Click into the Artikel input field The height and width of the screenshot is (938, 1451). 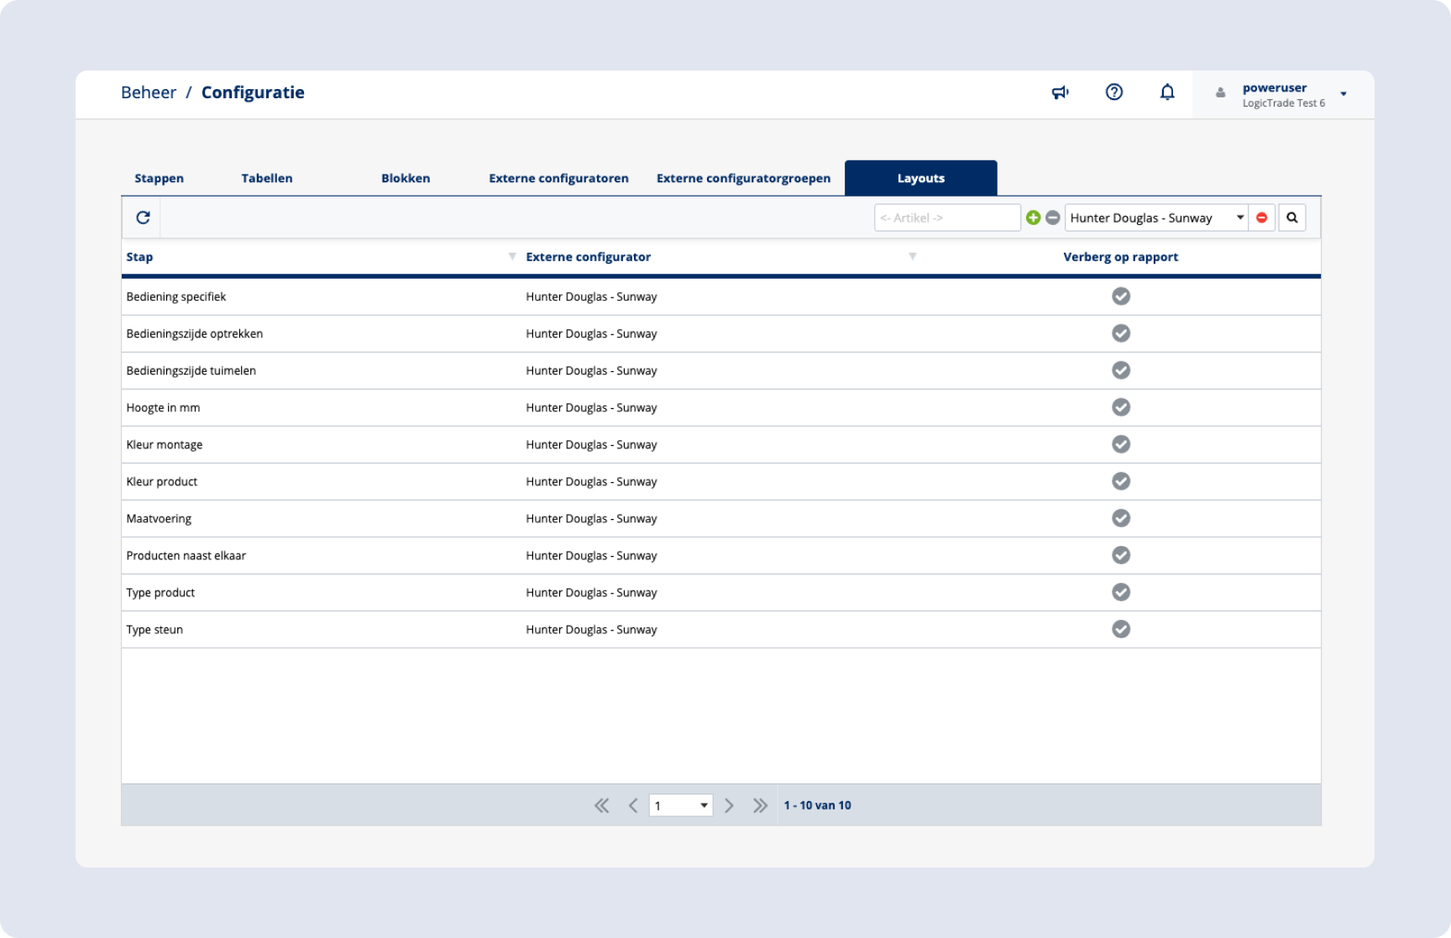tap(946, 217)
